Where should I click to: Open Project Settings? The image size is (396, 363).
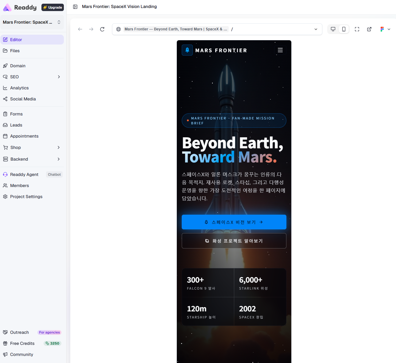click(x=32, y=197)
